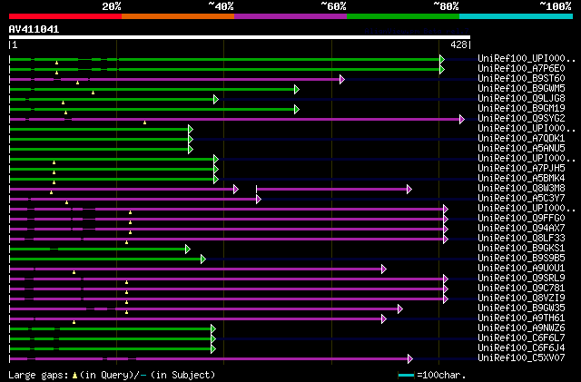Click the arrowhead ending the C5XV07 alignment
Viewport: 581px width, 382px height.
[x=409, y=359]
